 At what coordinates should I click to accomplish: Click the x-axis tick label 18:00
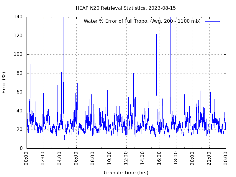(176, 158)
